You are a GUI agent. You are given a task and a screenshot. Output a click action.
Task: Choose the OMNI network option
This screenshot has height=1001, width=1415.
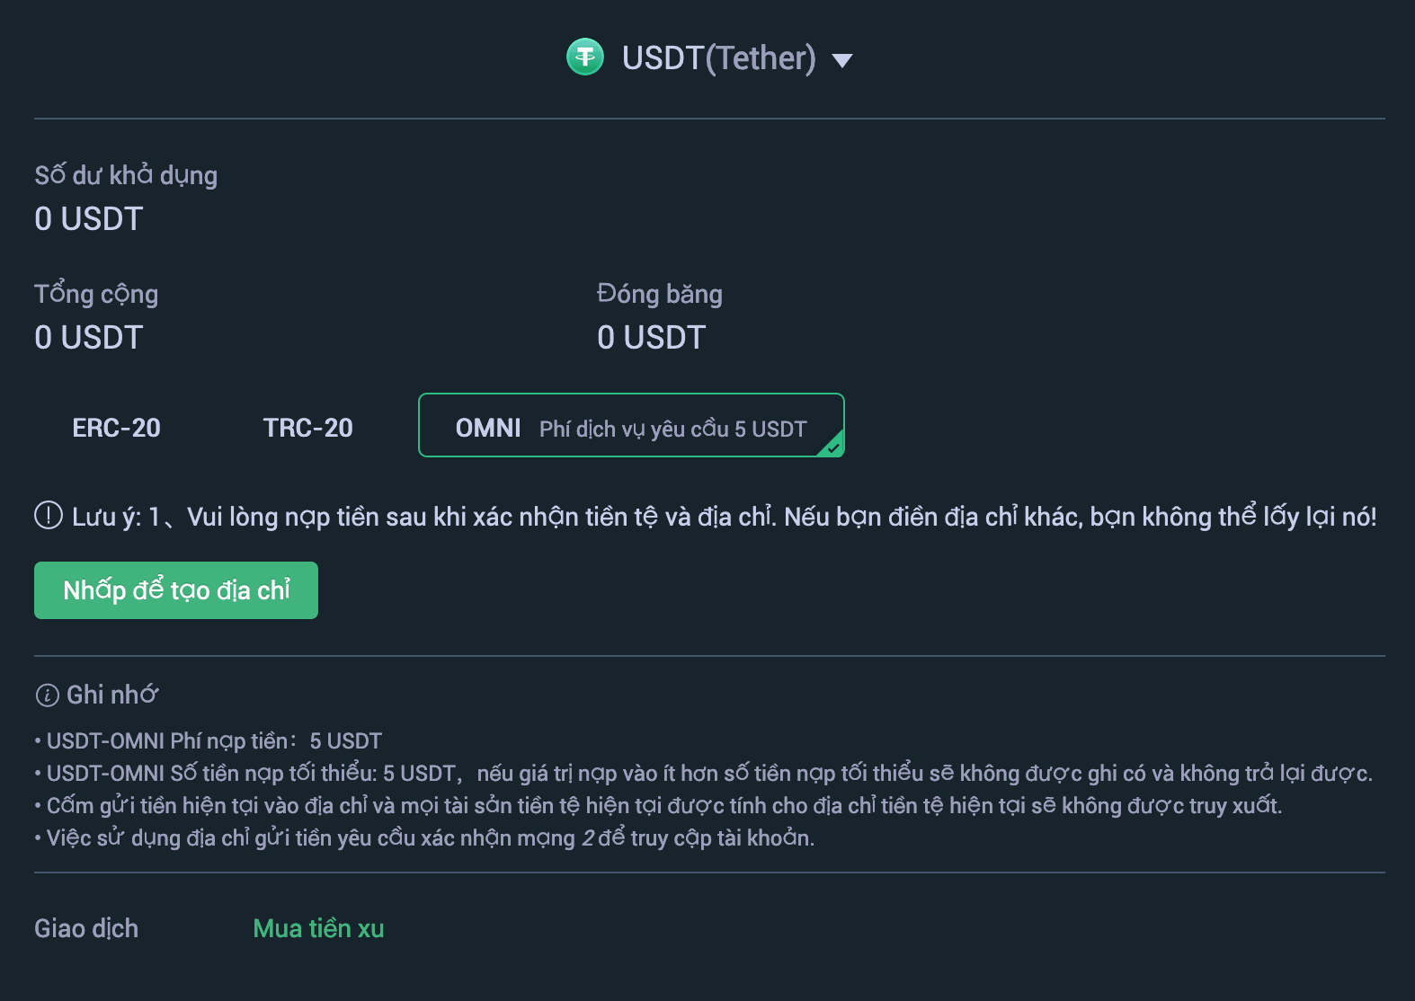click(488, 428)
